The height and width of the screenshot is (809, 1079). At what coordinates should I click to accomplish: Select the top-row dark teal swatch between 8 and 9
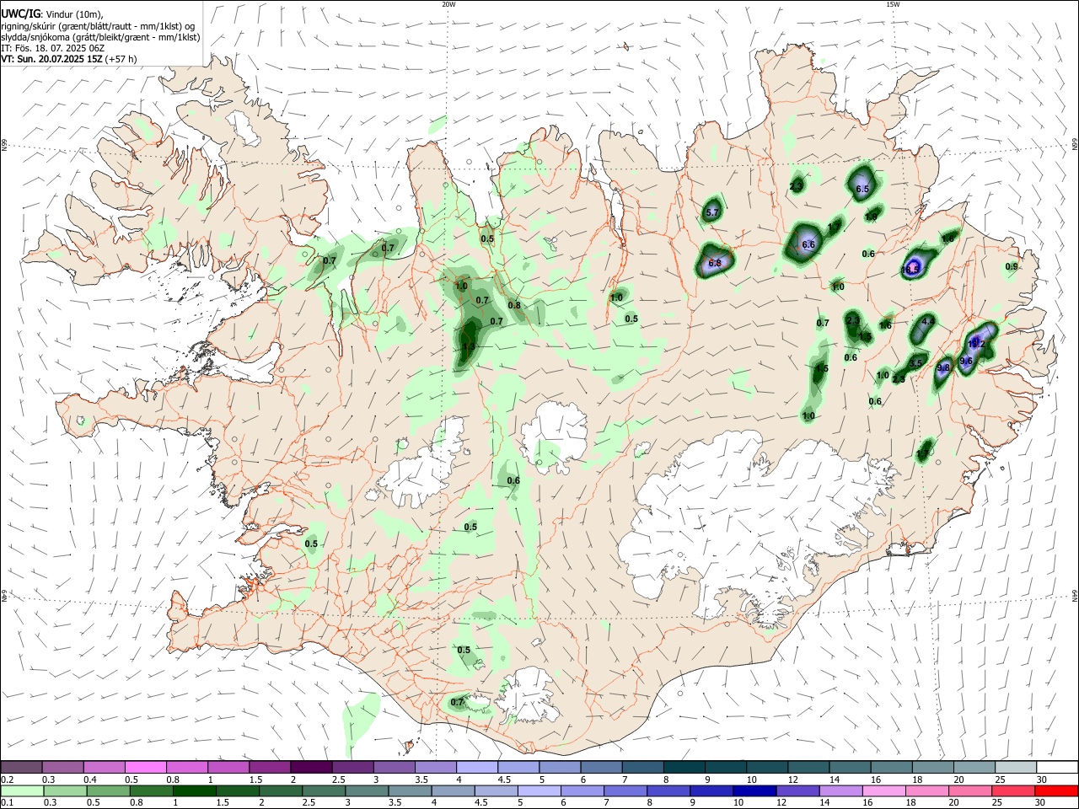pyautogui.click(x=683, y=767)
